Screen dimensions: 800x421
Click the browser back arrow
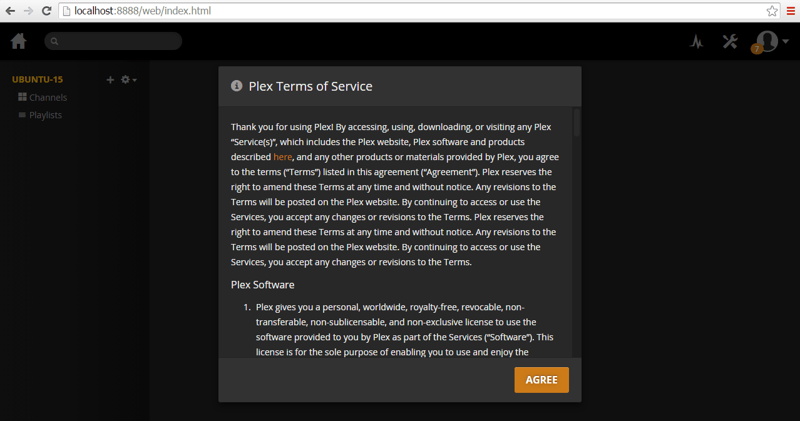tap(10, 11)
